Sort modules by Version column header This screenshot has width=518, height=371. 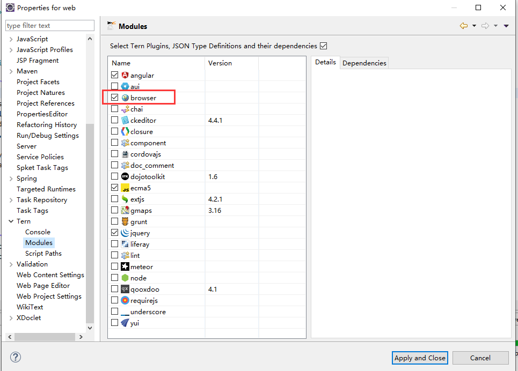click(x=231, y=63)
